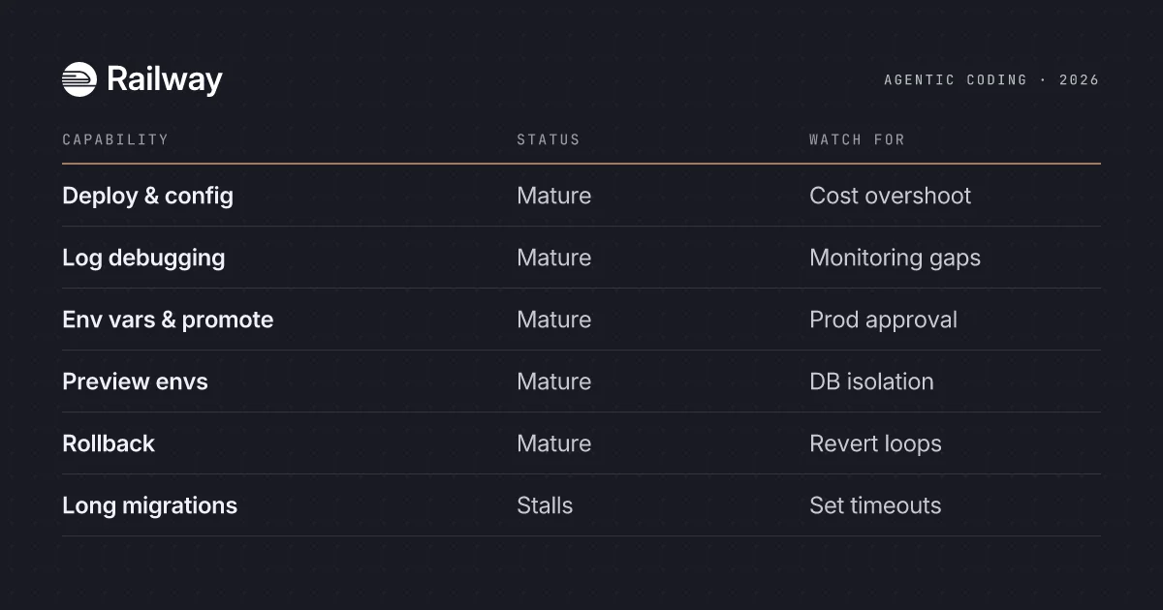Select the "Cost overshoot" cell
Image resolution: width=1163 pixels, height=610 pixels.
pos(890,196)
